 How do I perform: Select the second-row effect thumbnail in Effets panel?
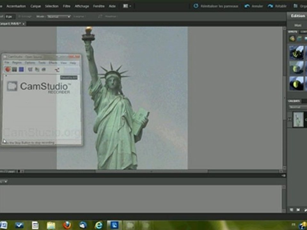[x=297, y=68]
